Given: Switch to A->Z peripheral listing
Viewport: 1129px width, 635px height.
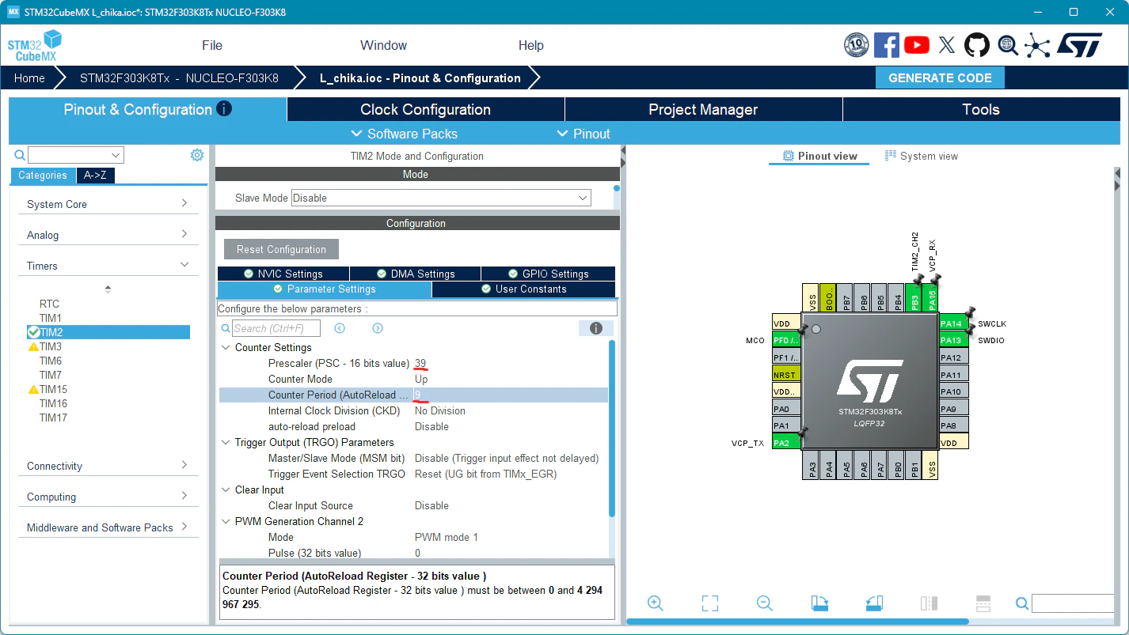Looking at the screenshot, I should tap(95, 176).
